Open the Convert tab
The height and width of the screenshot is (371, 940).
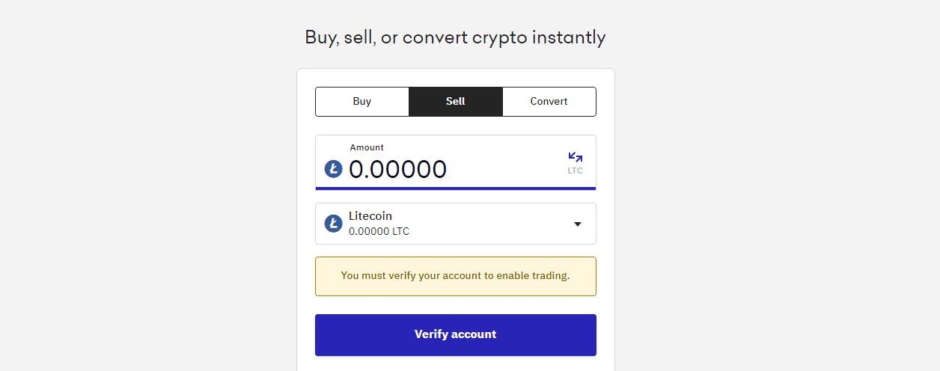tap(549, 102)
